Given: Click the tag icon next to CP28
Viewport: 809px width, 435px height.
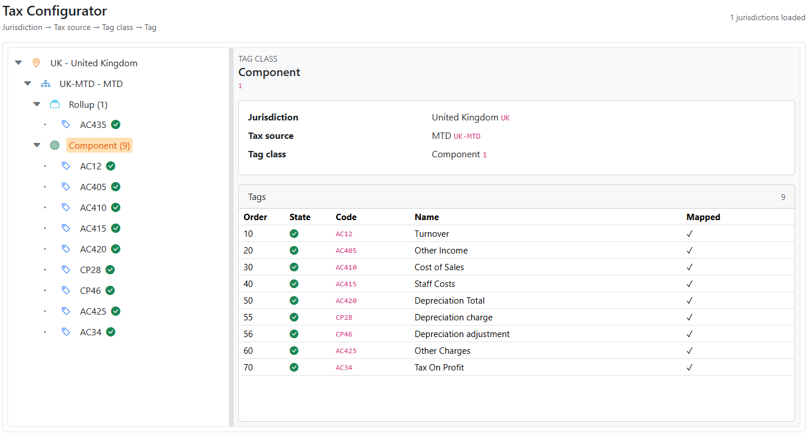Looking at the screenshot, I should [x=65, y=269].
